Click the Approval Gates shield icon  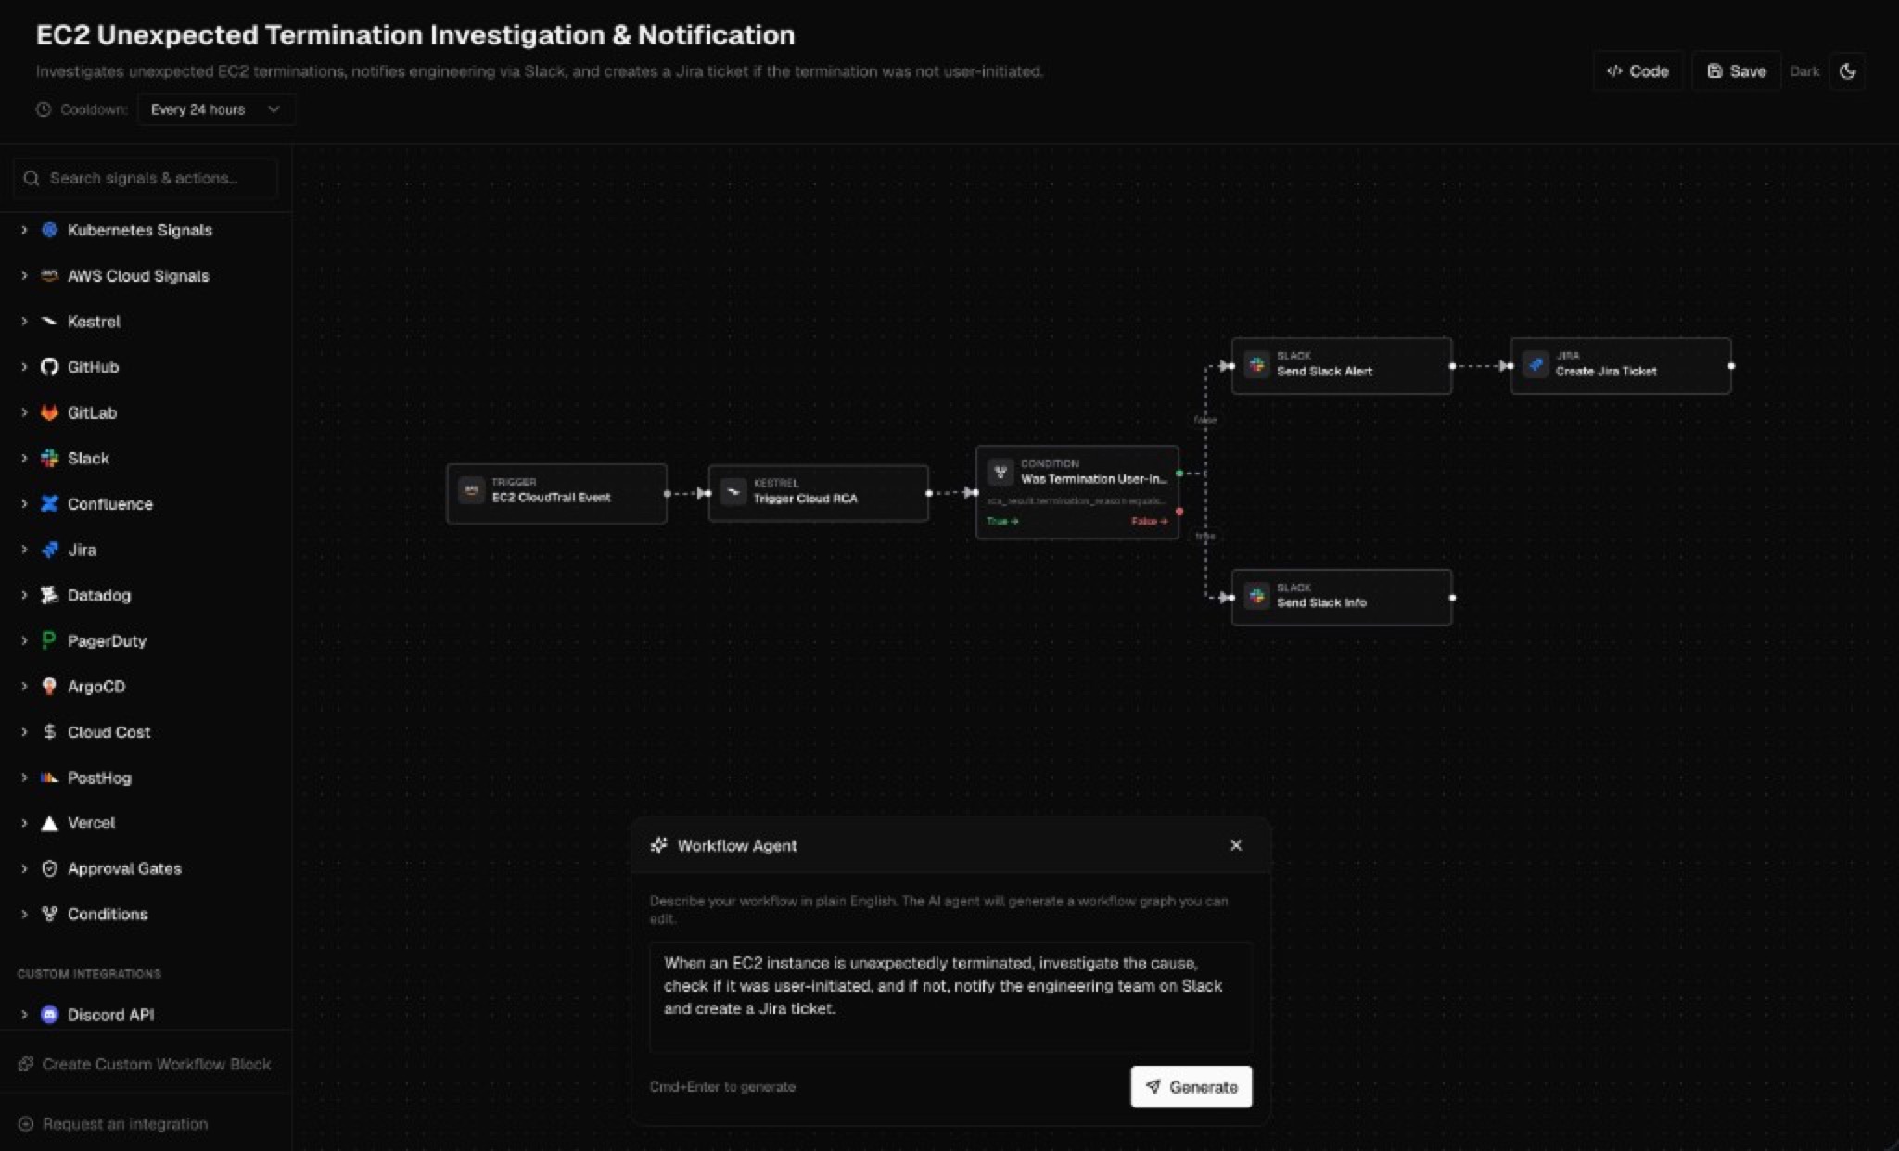50,868
